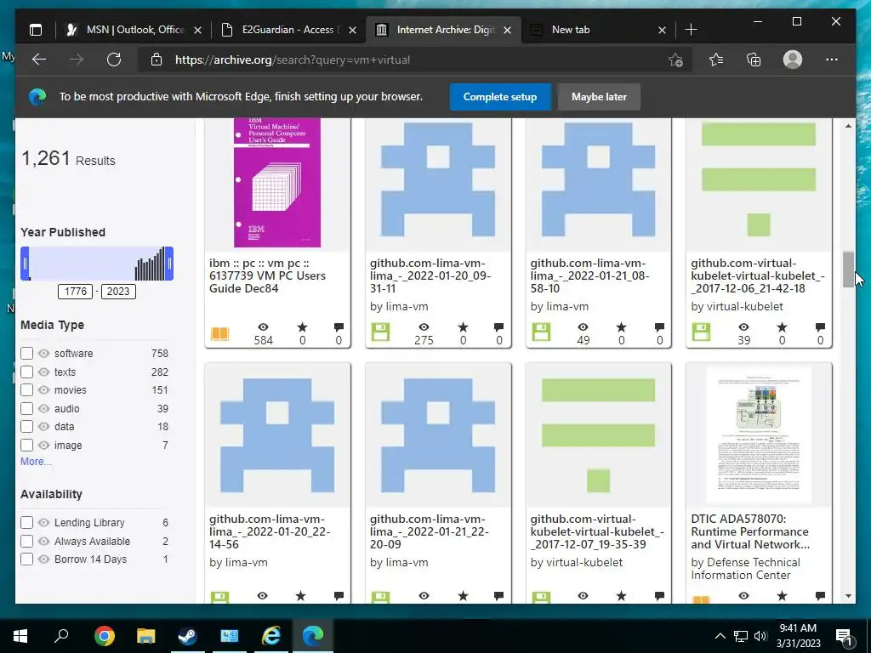Click software floppy icon on virtual-kubelet 2017-12-06 item
This screenshot has height=653, width=871.
point(702,332)
